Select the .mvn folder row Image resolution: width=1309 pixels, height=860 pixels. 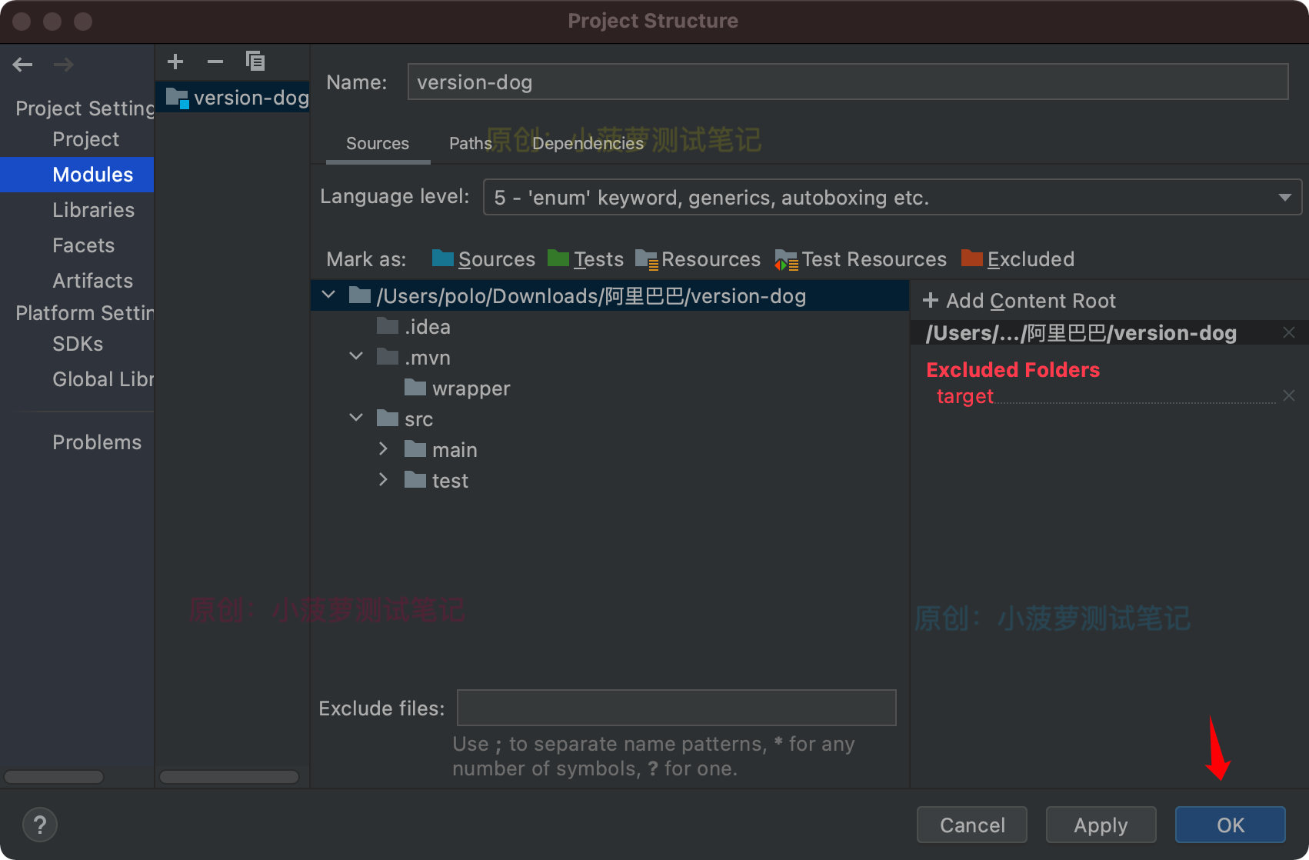610,358
